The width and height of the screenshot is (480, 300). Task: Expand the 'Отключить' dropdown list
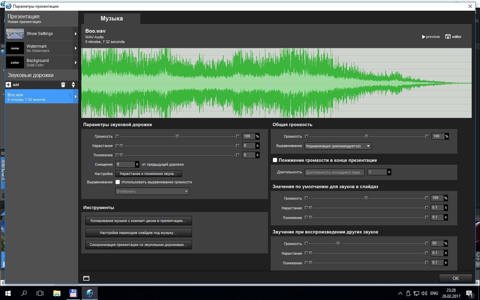pyautogui.click(x=152, y=191)
